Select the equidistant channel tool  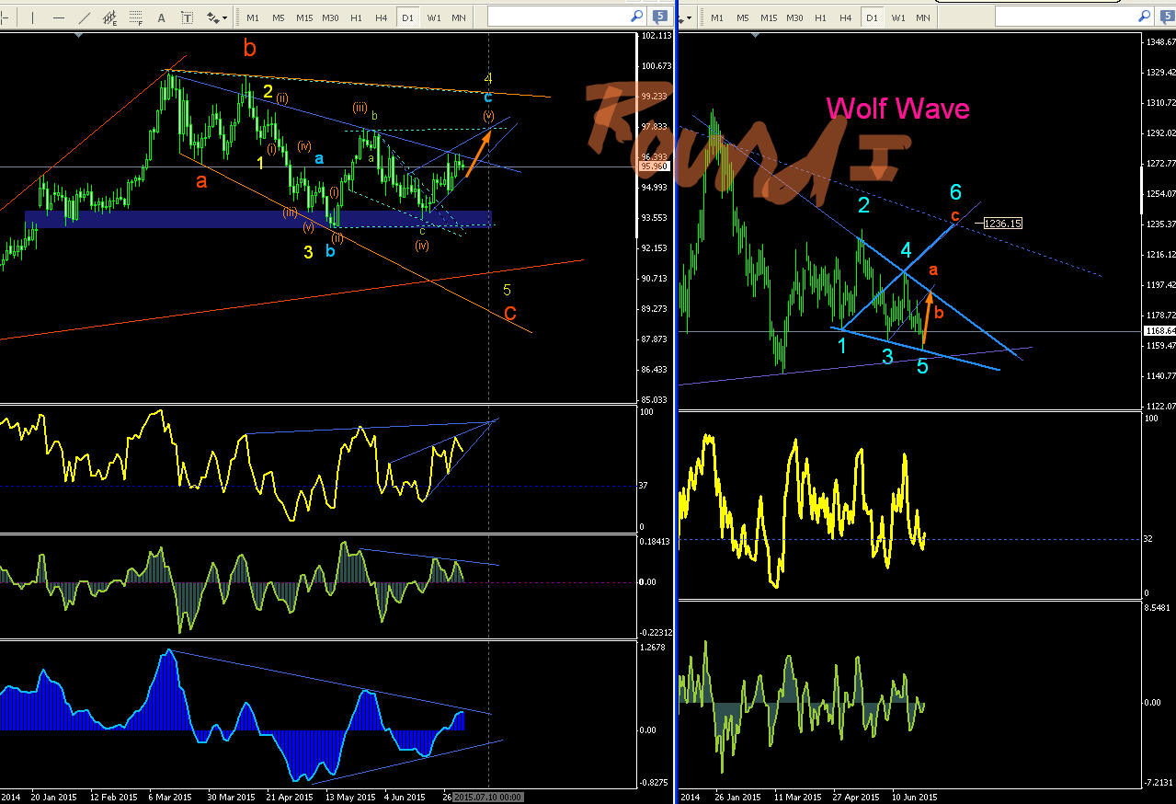110,17
